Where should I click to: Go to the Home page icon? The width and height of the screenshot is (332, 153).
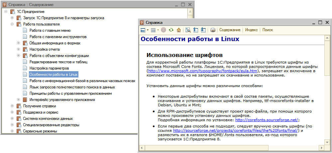click(178, 30)
